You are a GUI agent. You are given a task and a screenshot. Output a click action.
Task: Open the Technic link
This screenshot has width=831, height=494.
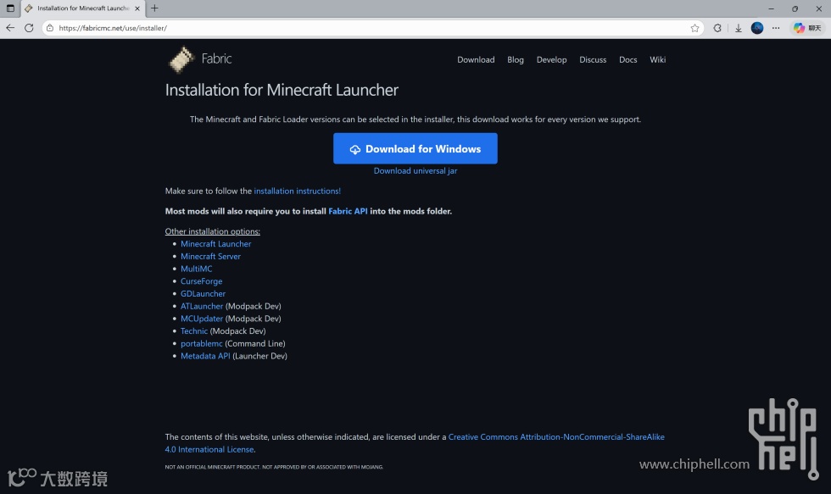[194, 331]
